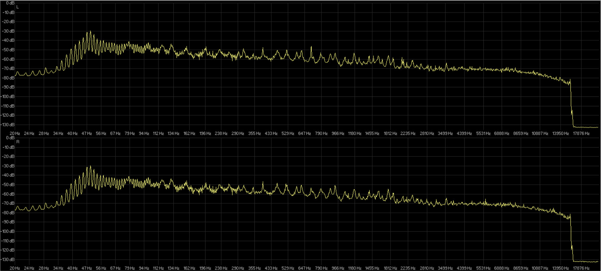Click the tallest L channel peak near 47 Hz
Viewport: 601px width, 271px height.
coord(90,32)
